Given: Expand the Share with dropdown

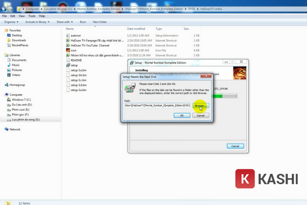Looking at the screenshot, I should point(65,22).
